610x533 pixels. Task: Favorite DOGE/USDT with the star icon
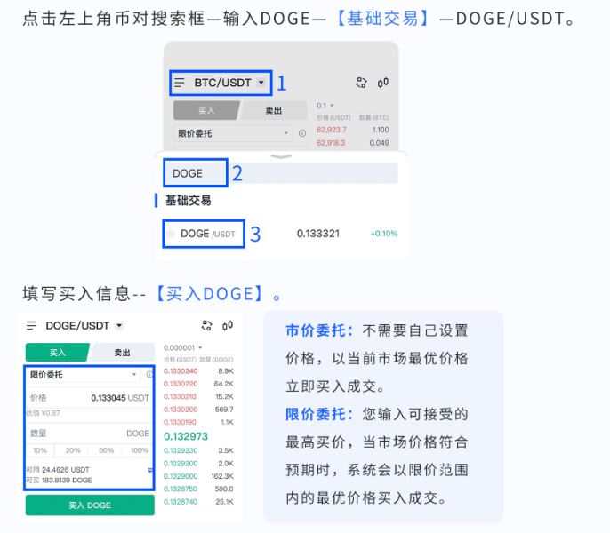(x=172, y=234)
